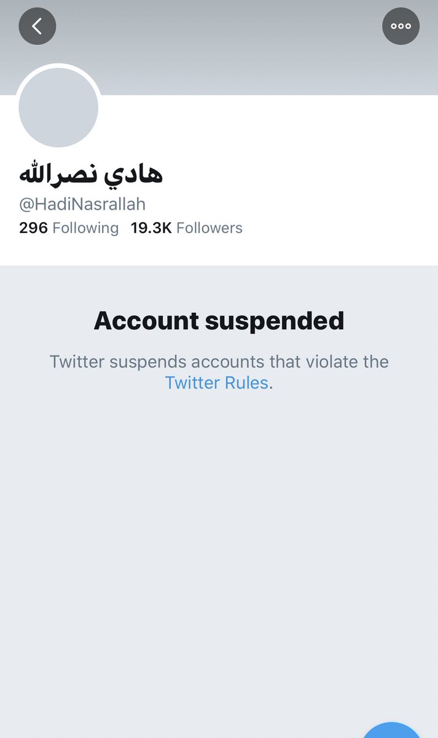Screen dimensions: 438x738
Task: Tap the word Following label
Action: tap(85, 228)
